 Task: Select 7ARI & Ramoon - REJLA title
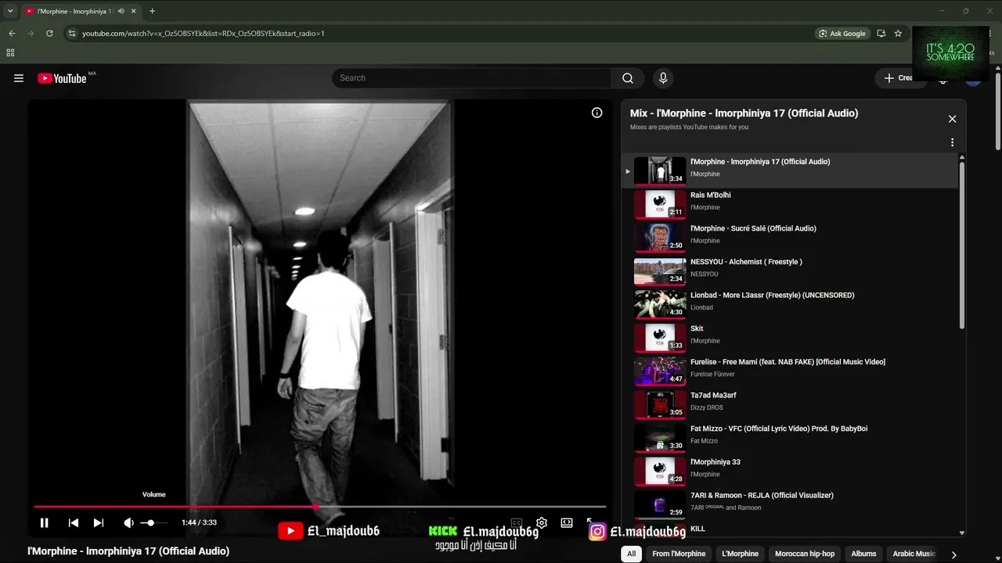[762, 496]
